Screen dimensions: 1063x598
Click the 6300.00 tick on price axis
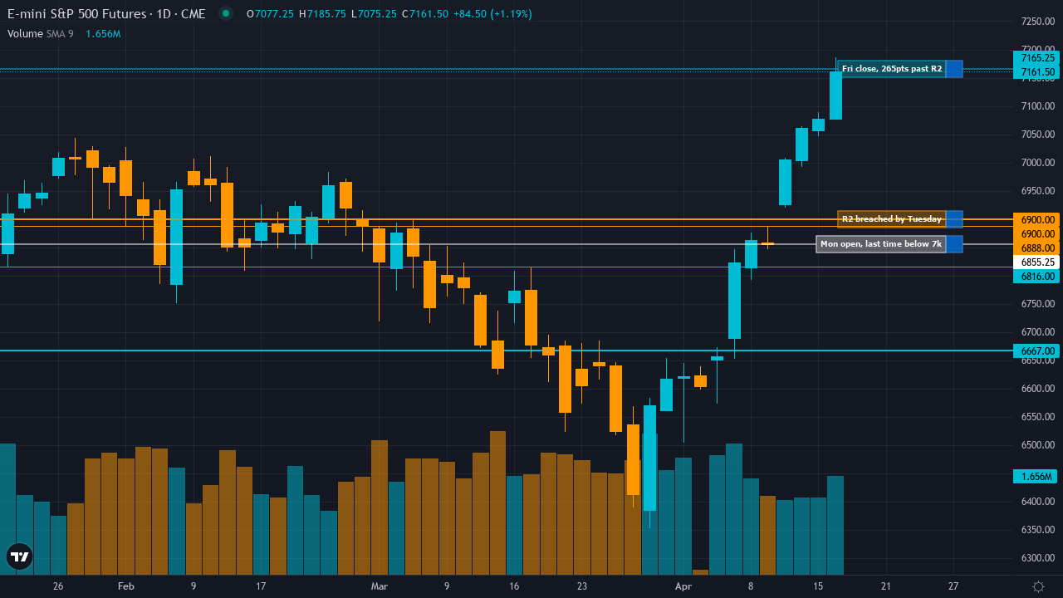pyautogui.click(x=1038, y=559)
